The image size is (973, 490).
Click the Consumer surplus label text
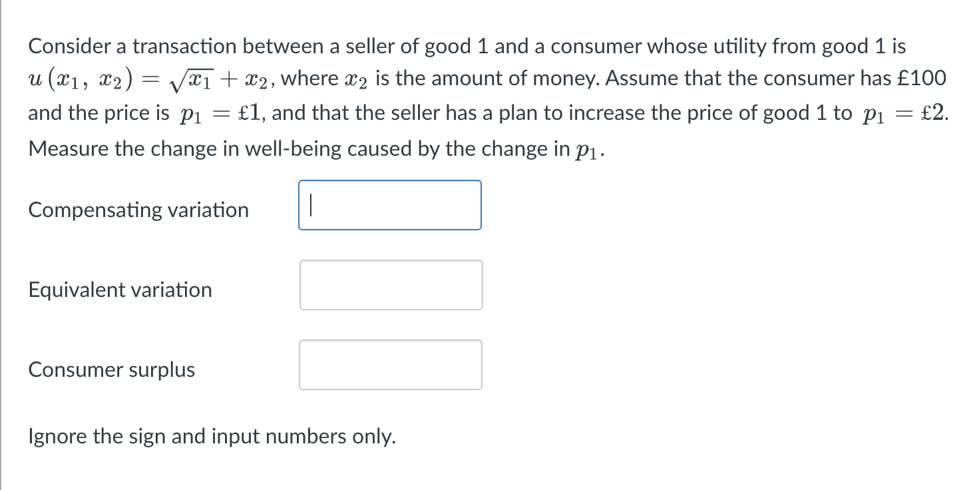[112, 369]
